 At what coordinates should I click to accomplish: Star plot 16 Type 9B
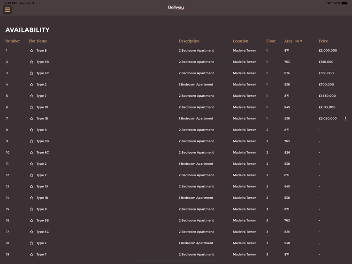(x=31, y=220)
